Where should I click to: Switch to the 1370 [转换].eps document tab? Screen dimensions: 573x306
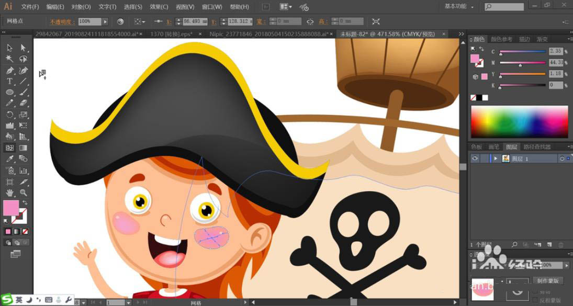pyautogui.click(x=172, y=34)
